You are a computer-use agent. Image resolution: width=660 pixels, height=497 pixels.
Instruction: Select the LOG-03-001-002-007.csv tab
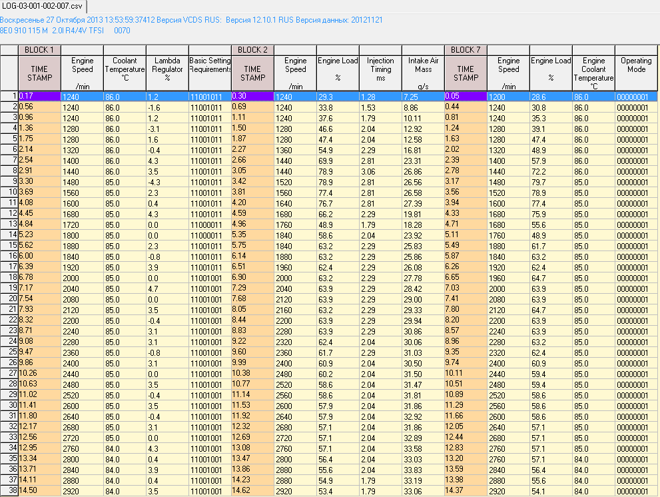43,6
